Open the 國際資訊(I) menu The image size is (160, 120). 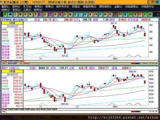coord(105,7)
